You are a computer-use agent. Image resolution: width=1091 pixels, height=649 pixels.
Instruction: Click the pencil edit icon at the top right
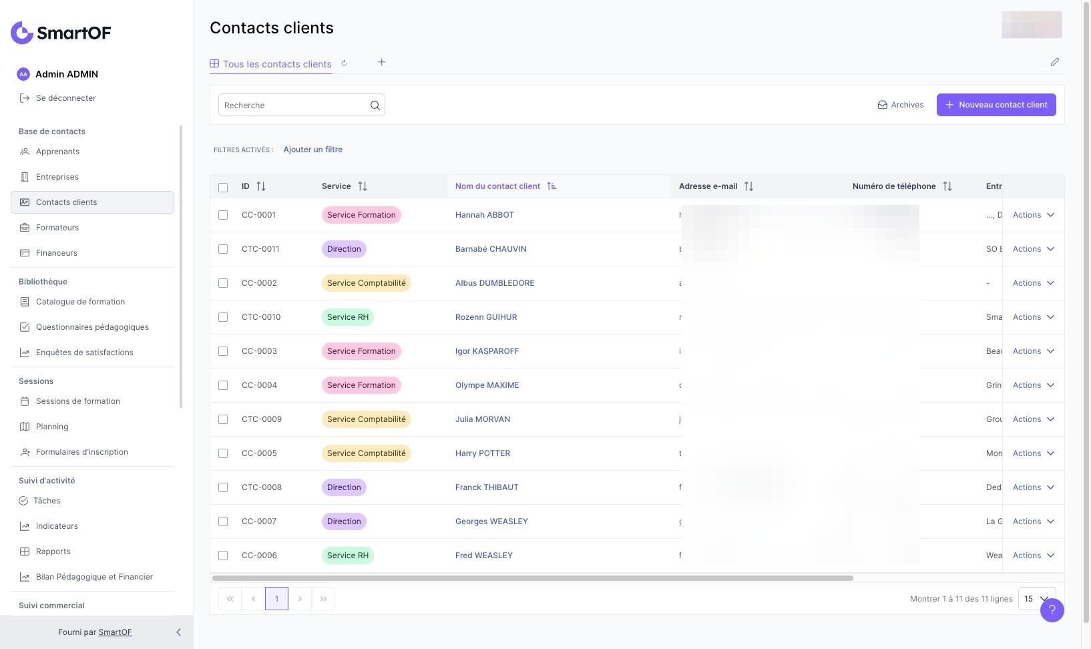[x=1054, y=62]
